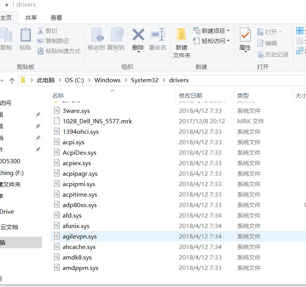
Task: Click the Cut (剪切) scissors icon
Action: (x=40, y=31)
